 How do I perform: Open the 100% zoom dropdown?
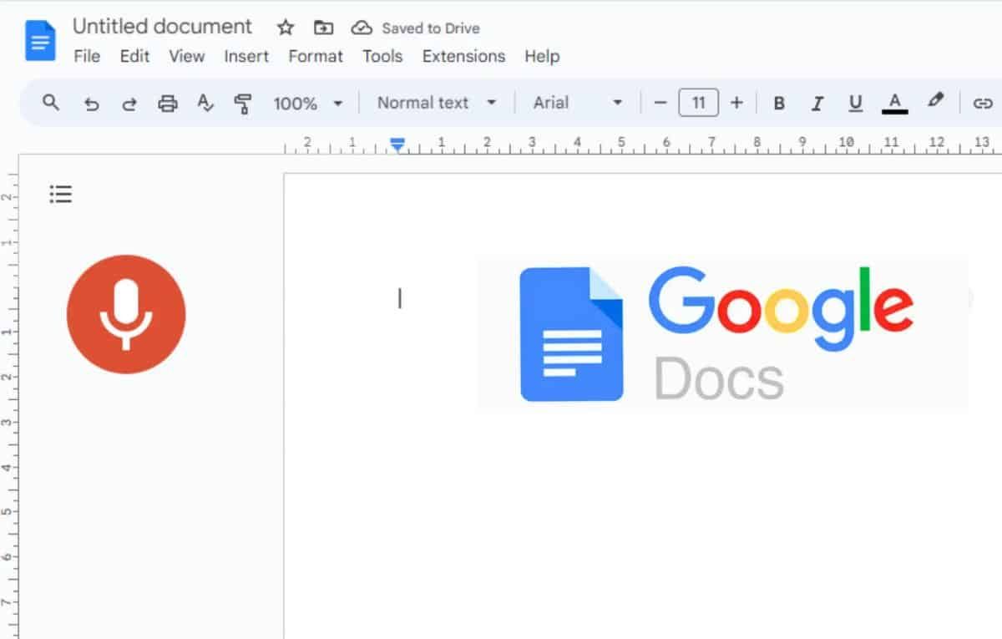pos(307,104)
